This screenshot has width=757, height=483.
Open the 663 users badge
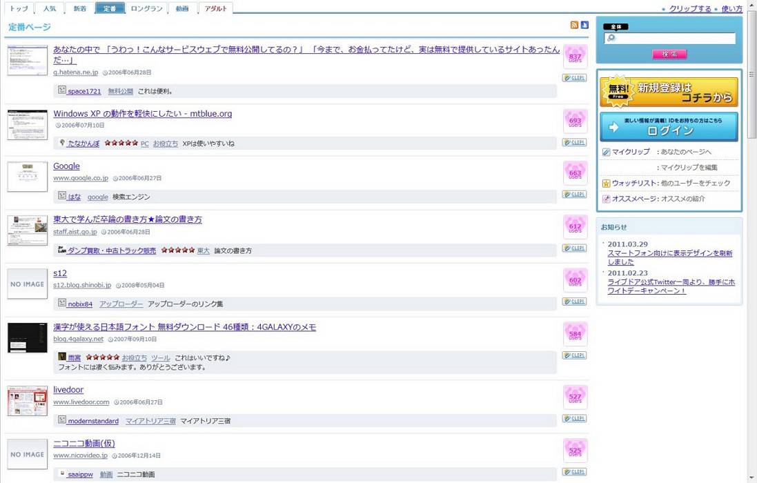point(575,174)
